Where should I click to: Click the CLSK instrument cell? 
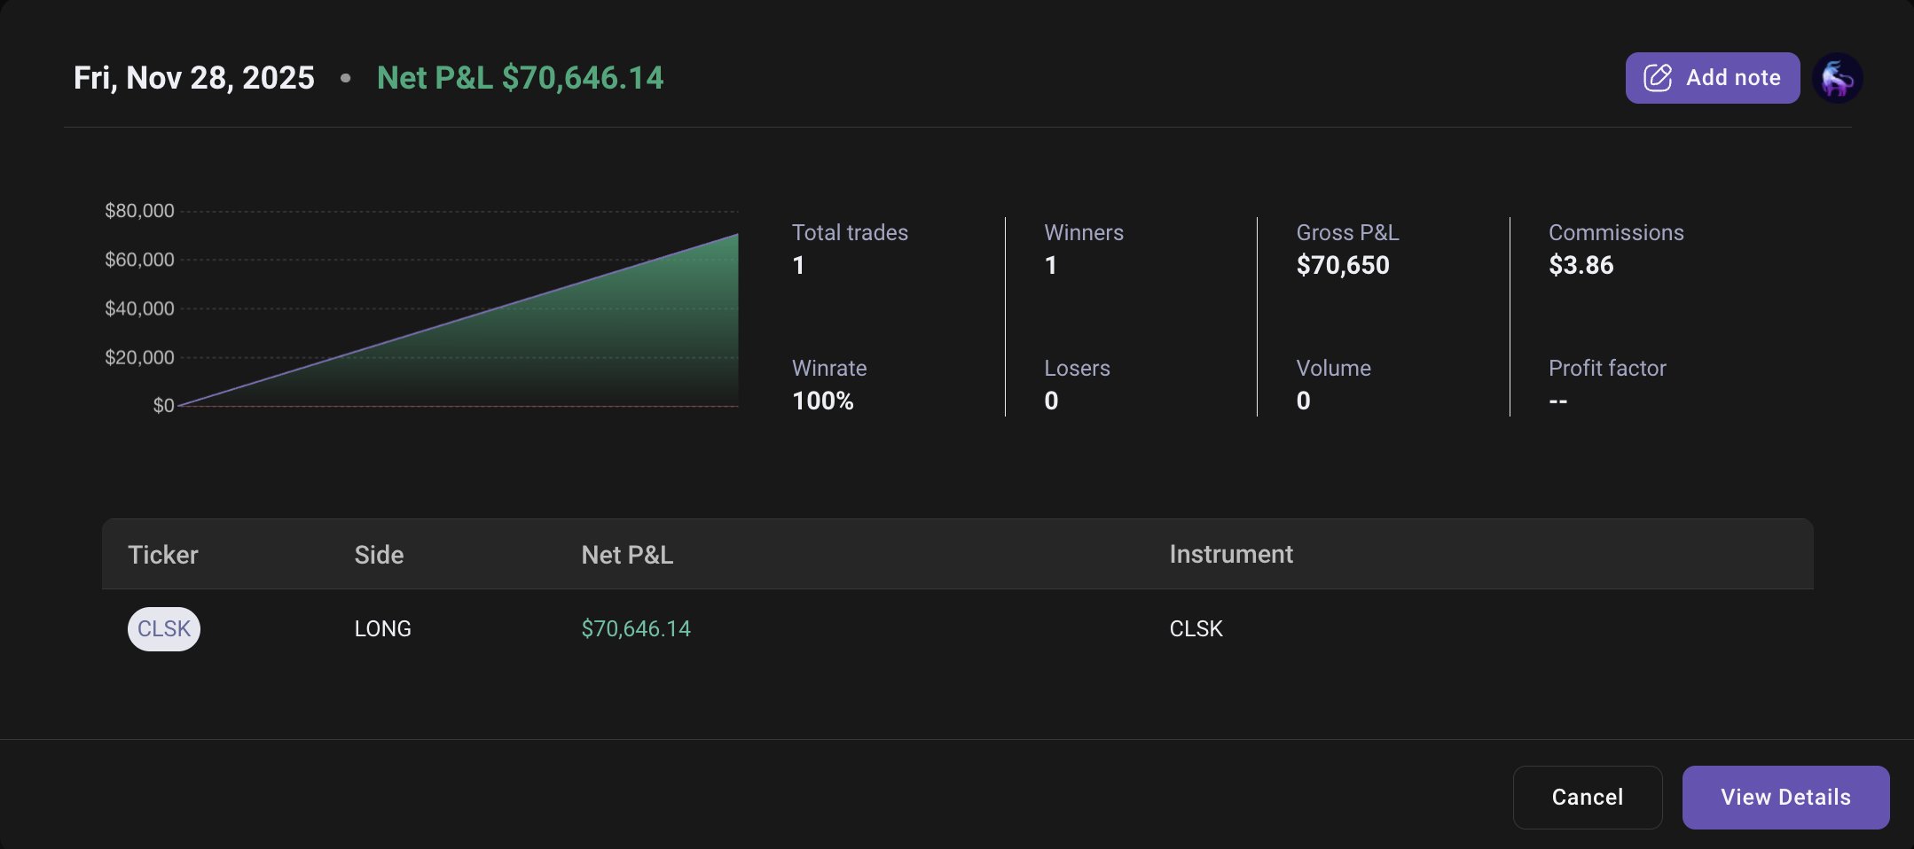tap(1196, 629)
